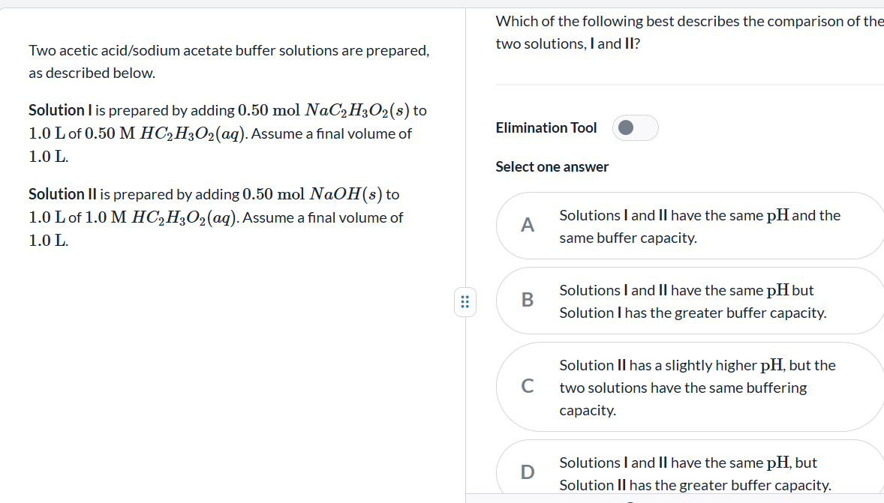Click the 'Select one answer' heading
884x503 pixels.
pos(552,166)
